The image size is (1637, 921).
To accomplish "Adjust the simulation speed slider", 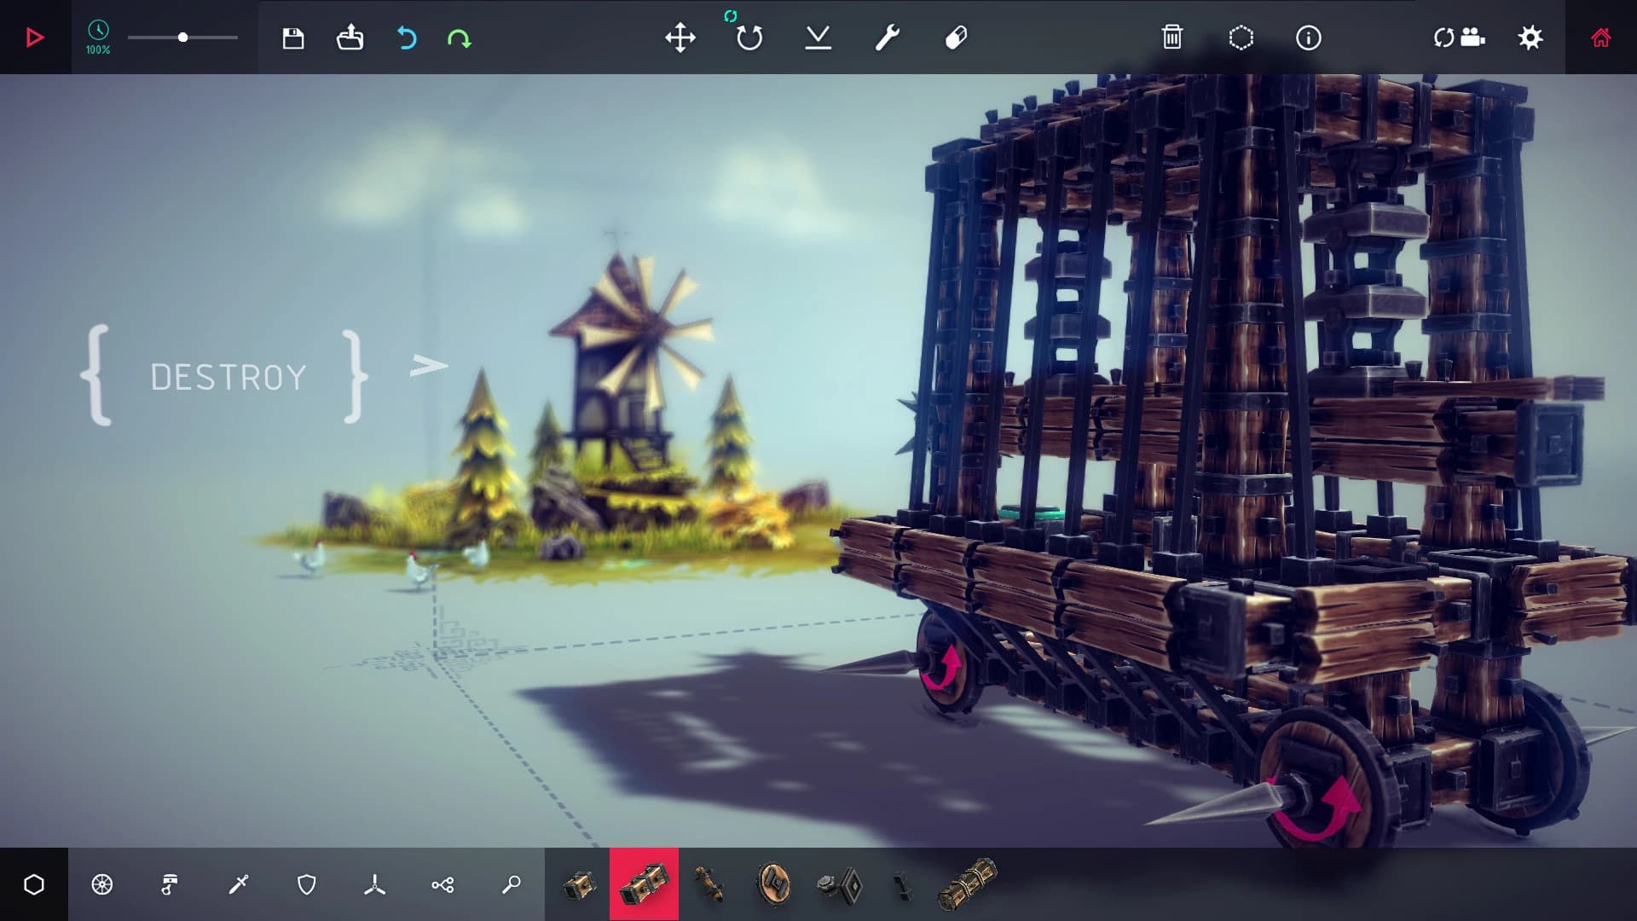I will [183, 38].
